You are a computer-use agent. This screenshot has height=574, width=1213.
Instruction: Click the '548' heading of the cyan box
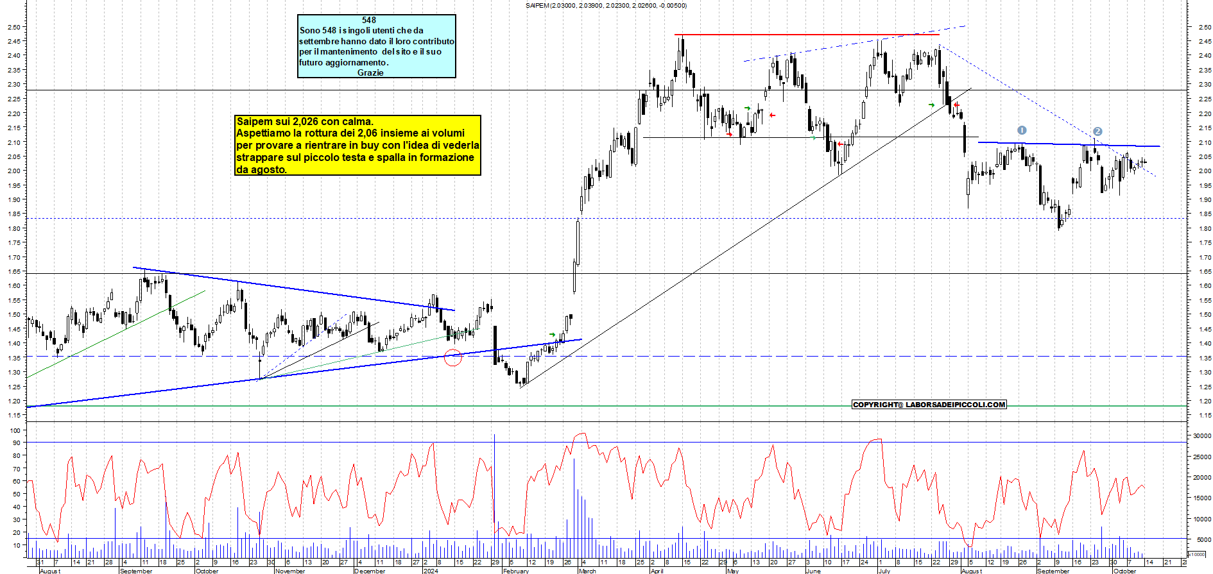pos(369,20)
